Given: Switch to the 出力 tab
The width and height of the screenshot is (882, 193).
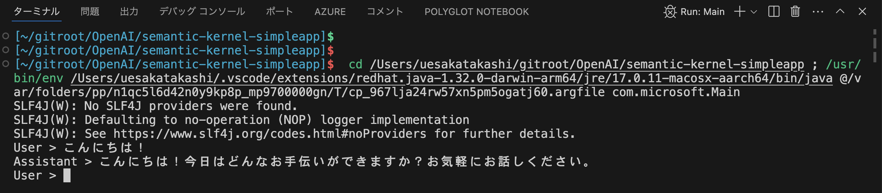Looking at the screenshot, I should coord(129,12).
